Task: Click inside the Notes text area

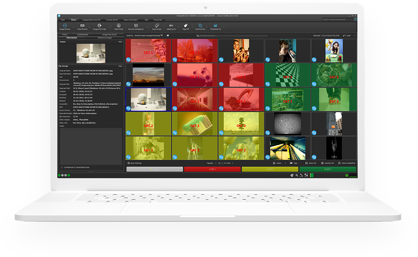Action: 91,146
